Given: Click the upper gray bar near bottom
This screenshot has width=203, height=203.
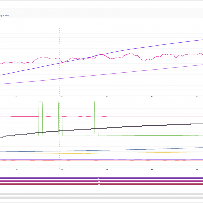Looking at the screenshot, I should 101,194.
